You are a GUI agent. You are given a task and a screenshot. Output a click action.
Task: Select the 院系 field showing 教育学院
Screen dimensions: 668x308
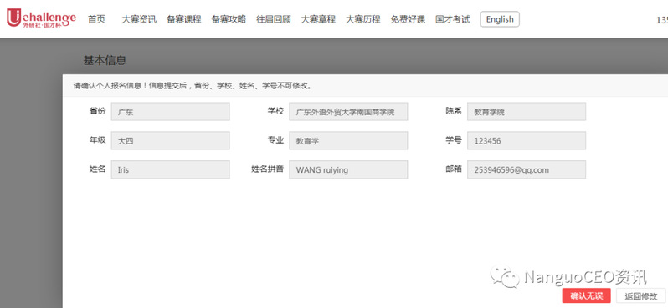[527, 111]
